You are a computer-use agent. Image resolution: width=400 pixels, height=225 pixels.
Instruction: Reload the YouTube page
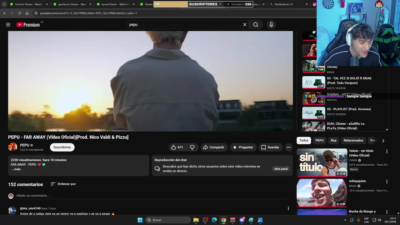tap(19, 13)
